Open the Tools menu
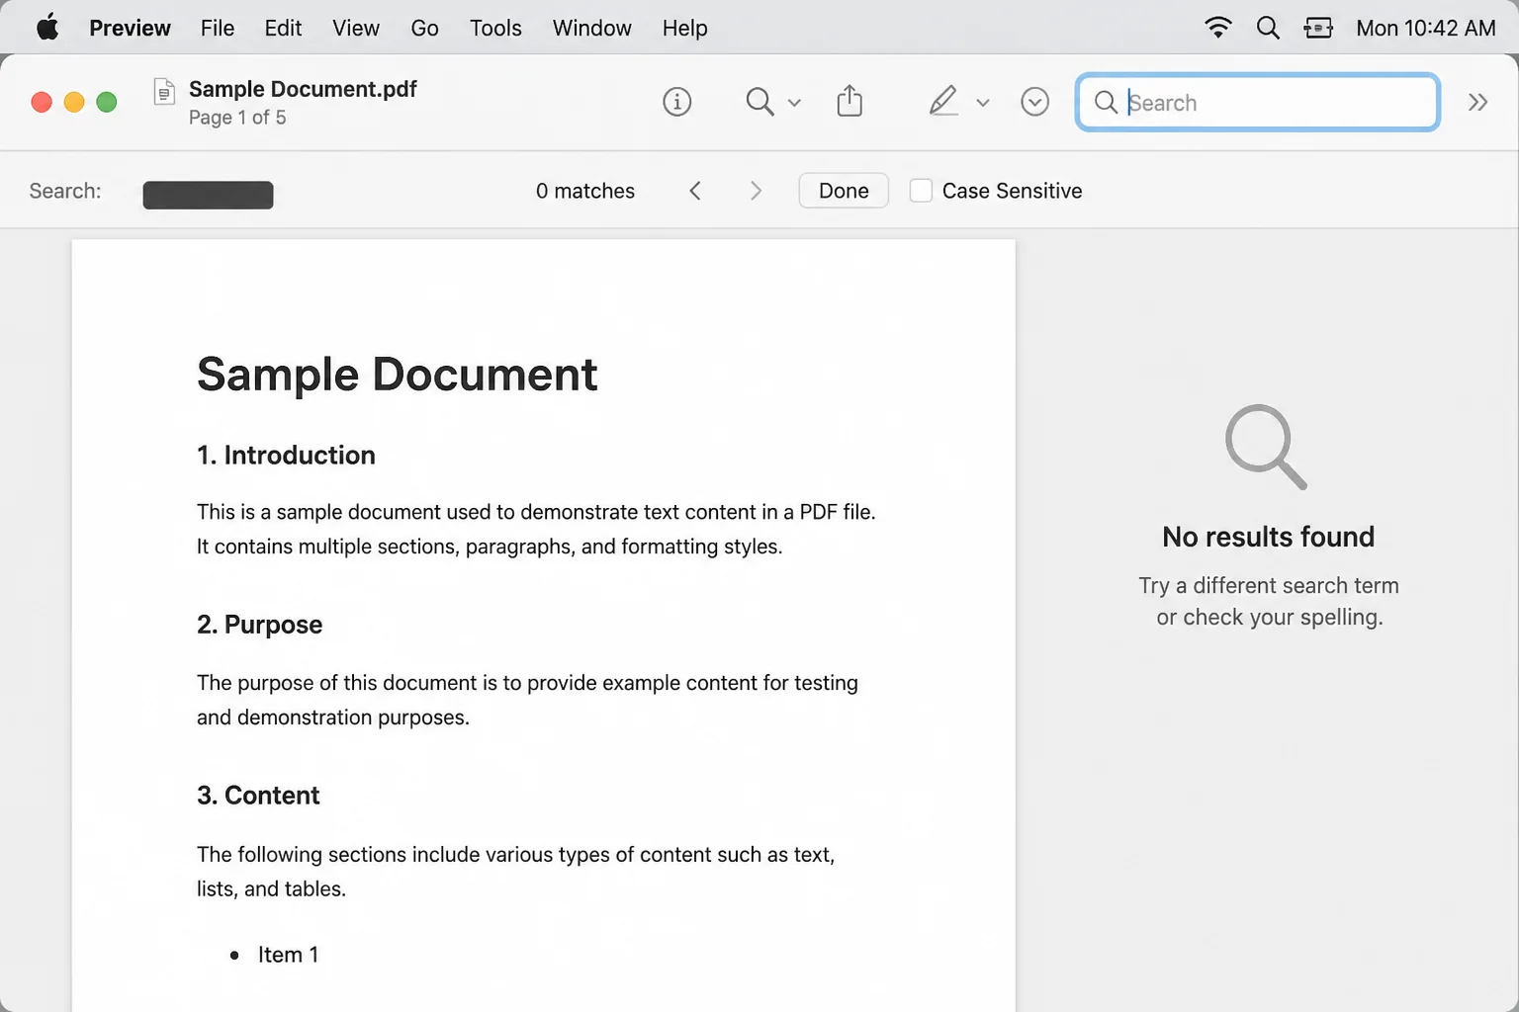The width and height of the screenshot is (1519, 1012). pyautogui.click(x=495, y=28)
